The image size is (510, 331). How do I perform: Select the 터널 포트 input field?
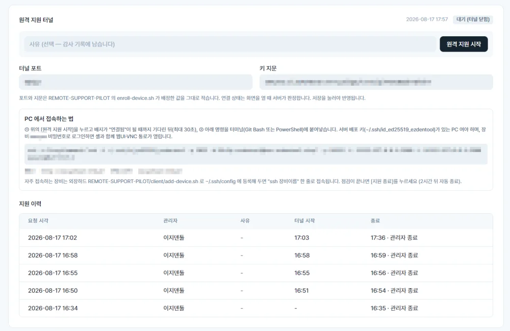(136, 82)
